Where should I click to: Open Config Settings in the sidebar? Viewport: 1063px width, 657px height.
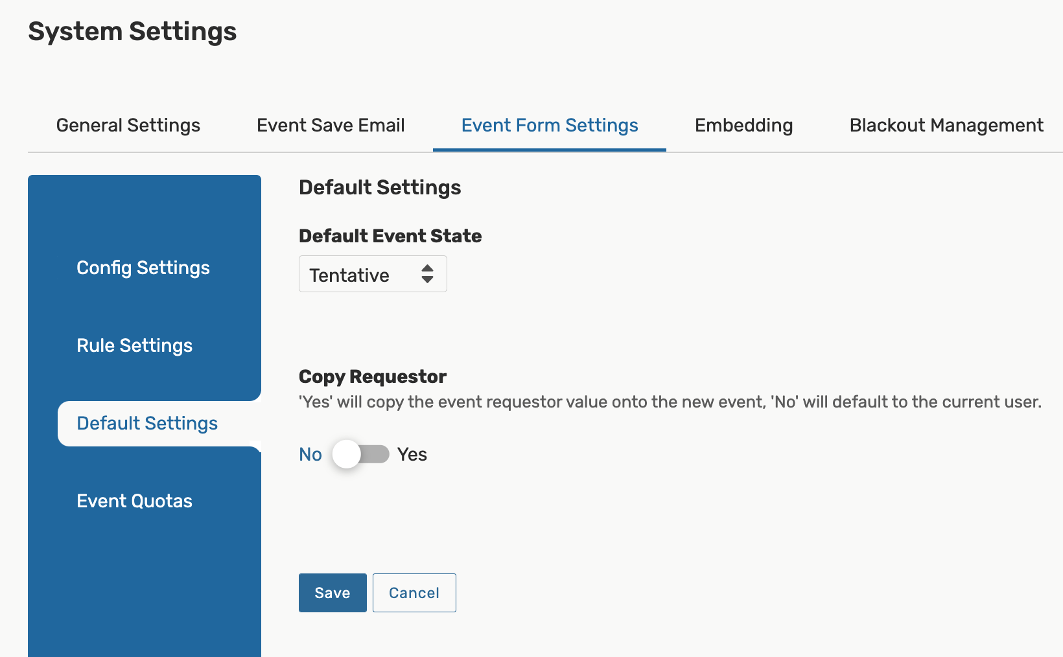143,268
